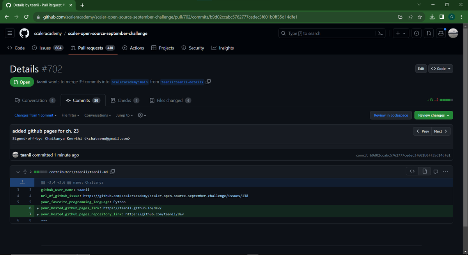Switch to source diff view icon

pyautogui.click(x=412, y=172)
